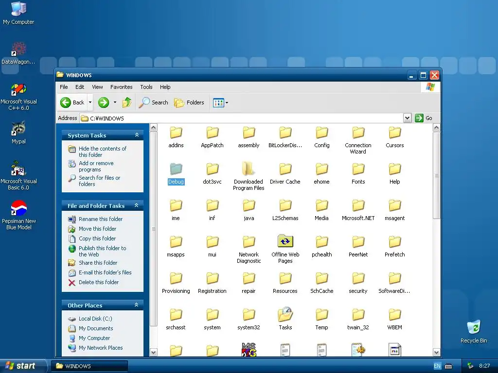
Task: Click Move this folder
Action: point(97,229)
